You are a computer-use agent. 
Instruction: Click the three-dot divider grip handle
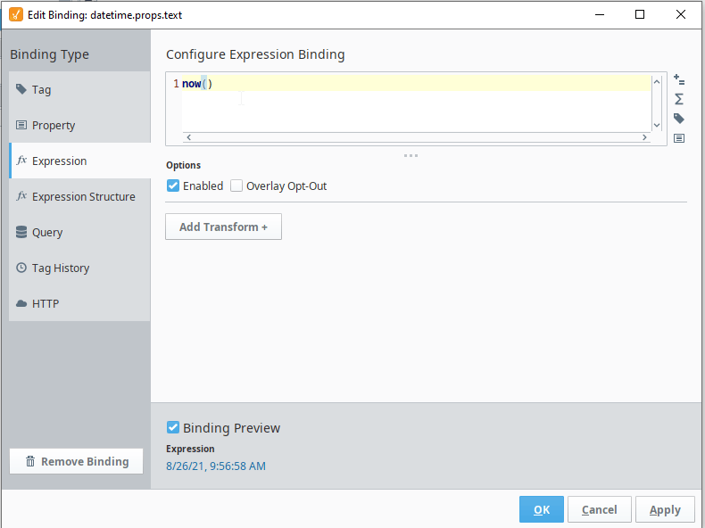click(411, 155)
